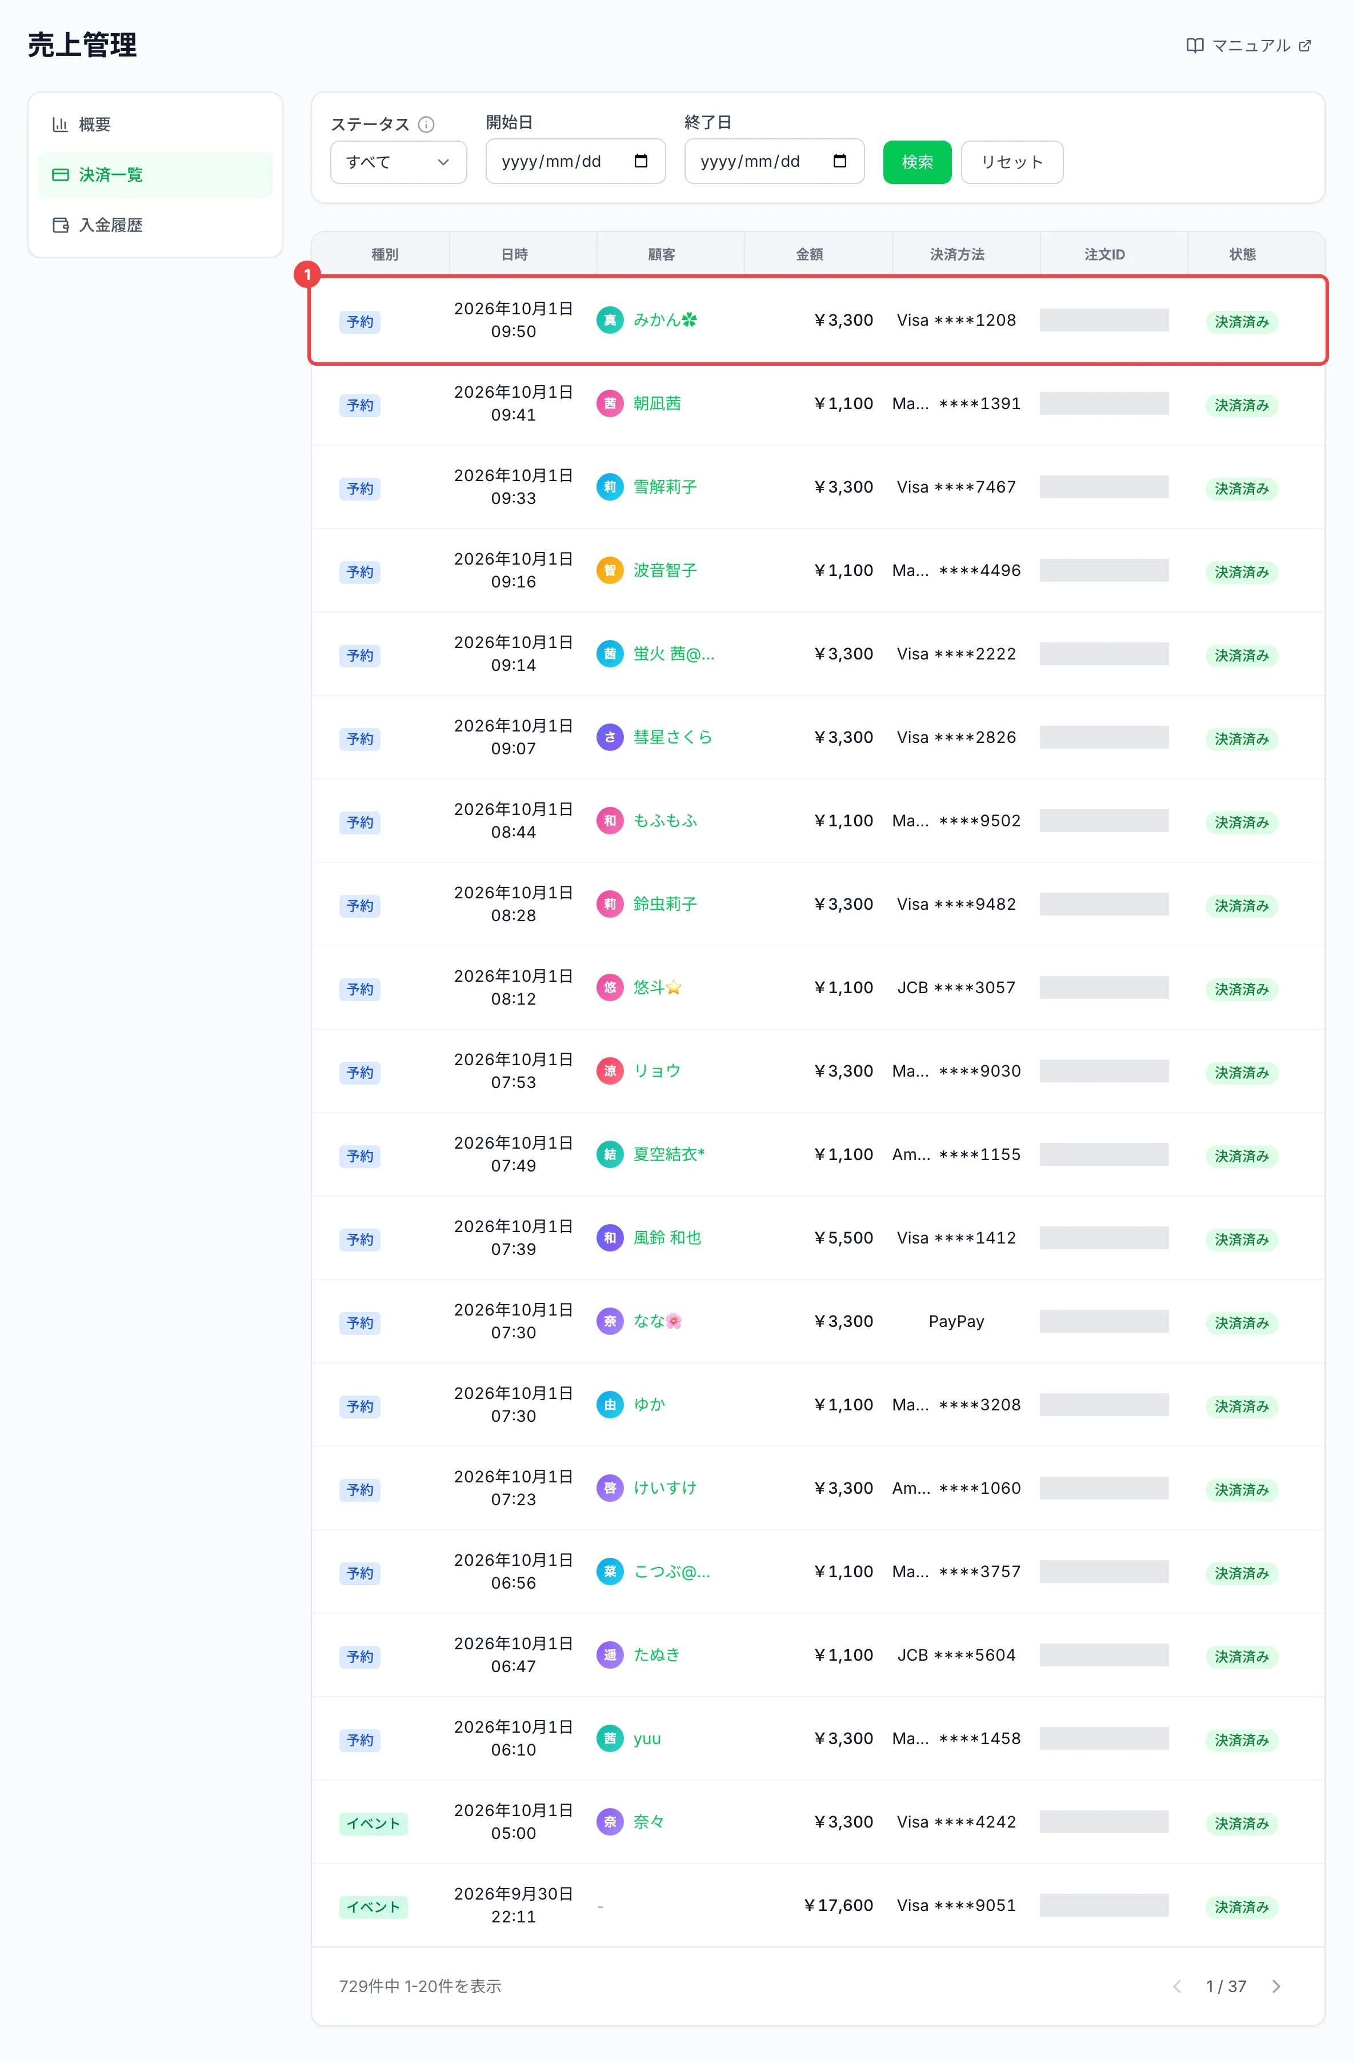Click the green 検索 button
This screenshot has width=1353, height=2063.
click(917, 162)
